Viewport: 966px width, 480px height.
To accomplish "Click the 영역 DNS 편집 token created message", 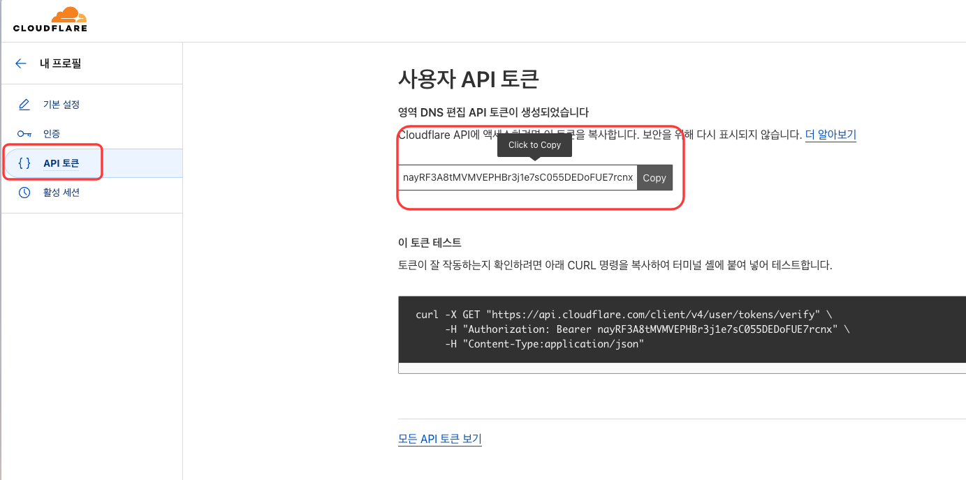I will (x=493, y=112).
